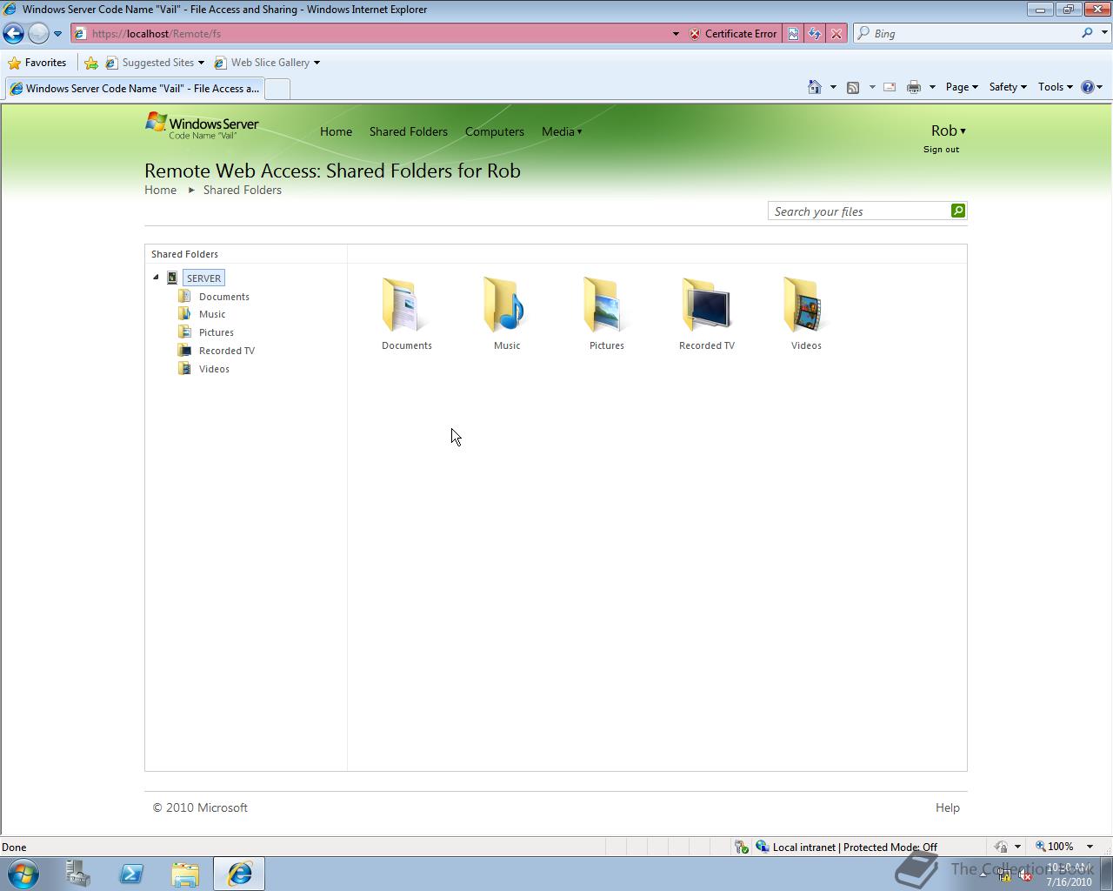Open the zoom level dropdown arrow
Image resolution: width=1113 pixels, height=891 pixels.
(x=1090, y=847)
